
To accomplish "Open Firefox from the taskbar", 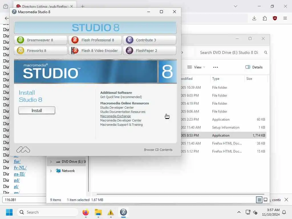I will 86,212.
